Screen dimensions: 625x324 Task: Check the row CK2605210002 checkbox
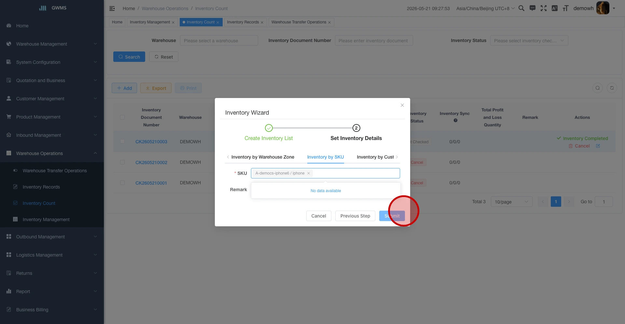coord(122,162)
